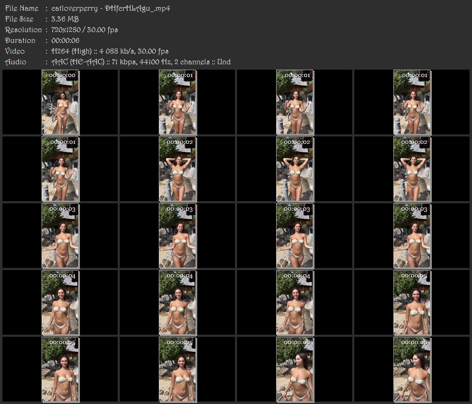Click the "Duration" label
The height and width of the screenshot is (404, 472).
[20, 40]
